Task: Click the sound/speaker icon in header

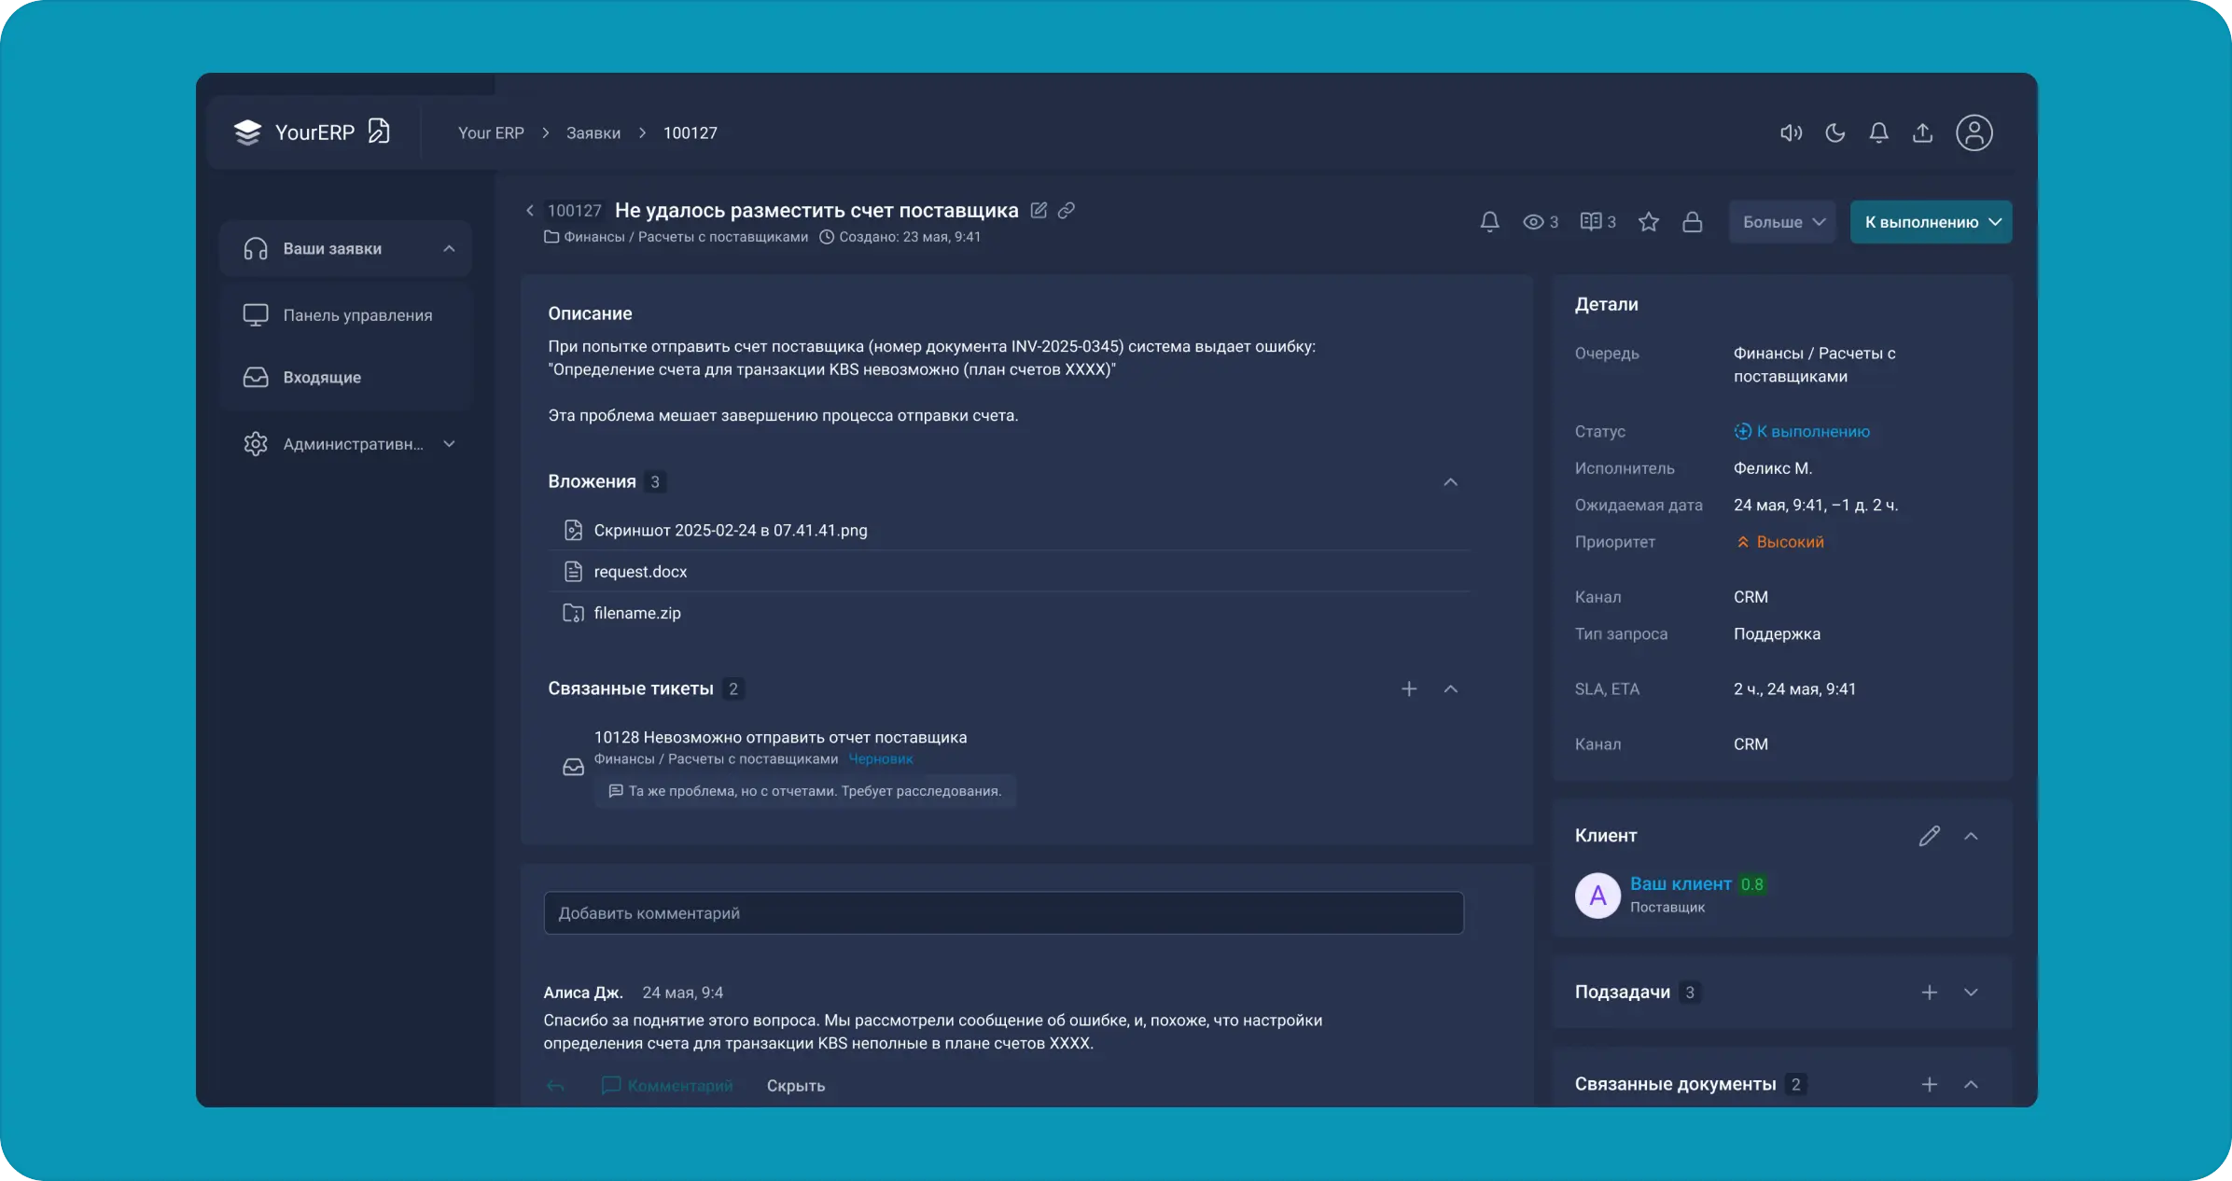Action: click(1791, 132)
